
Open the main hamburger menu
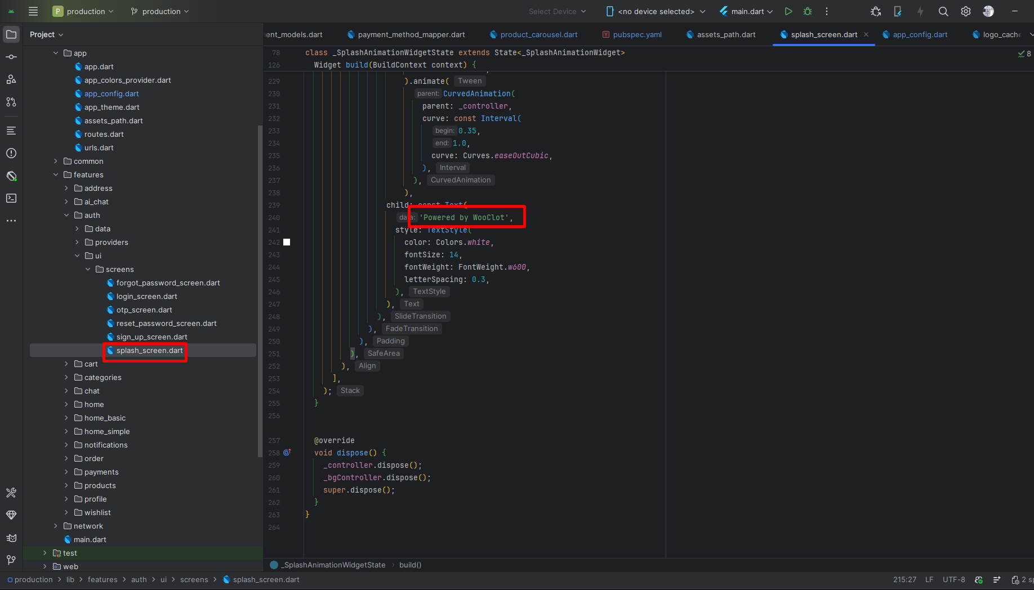click(33, 11)
